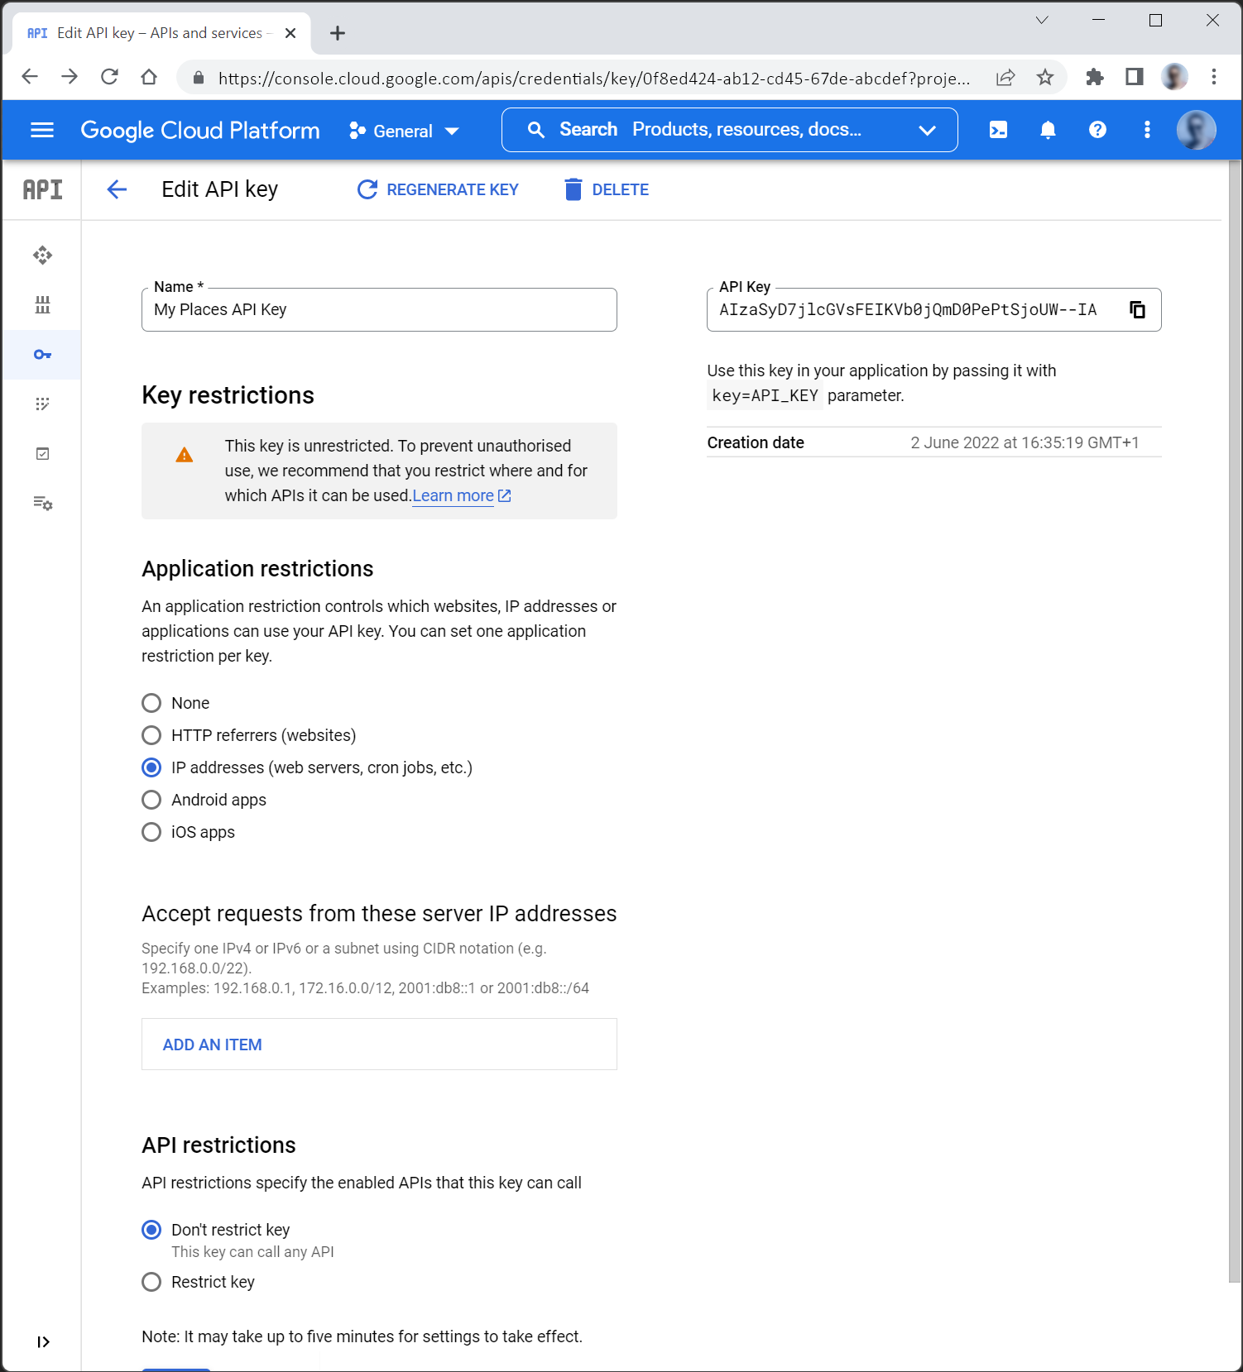
Task: Open Credentials key icon in sidebar
Action: (42, 355)
